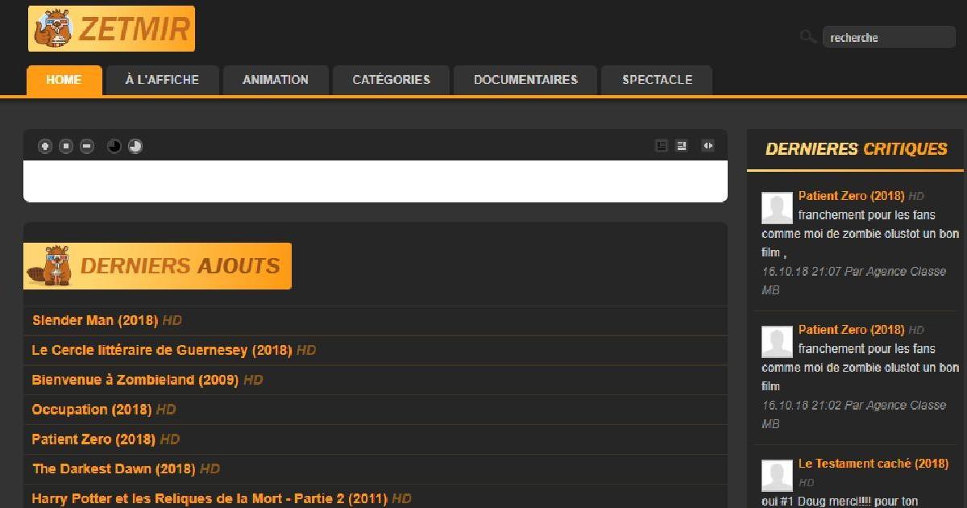The height and width of the screenshot is (508, 967).
Task: Open Le Cercle littéraire de Guernesey link
Action: 162,350
